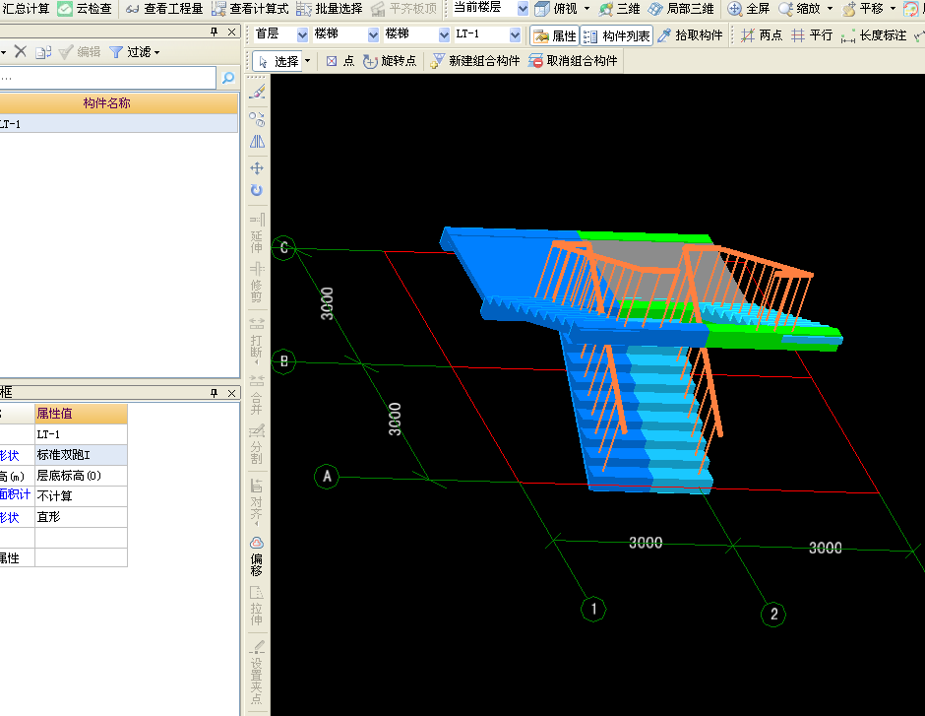
Task: Click the search magnifier button
Action: coord(228,78)
